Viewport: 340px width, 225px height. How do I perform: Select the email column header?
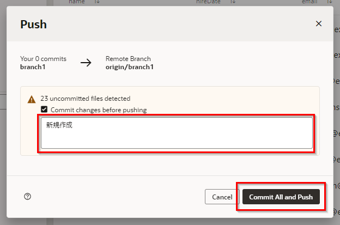click(309, 2)
